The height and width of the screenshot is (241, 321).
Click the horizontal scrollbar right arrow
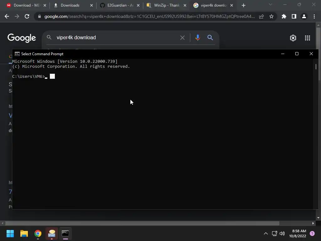pyautogui.click(x=313, y=223)
